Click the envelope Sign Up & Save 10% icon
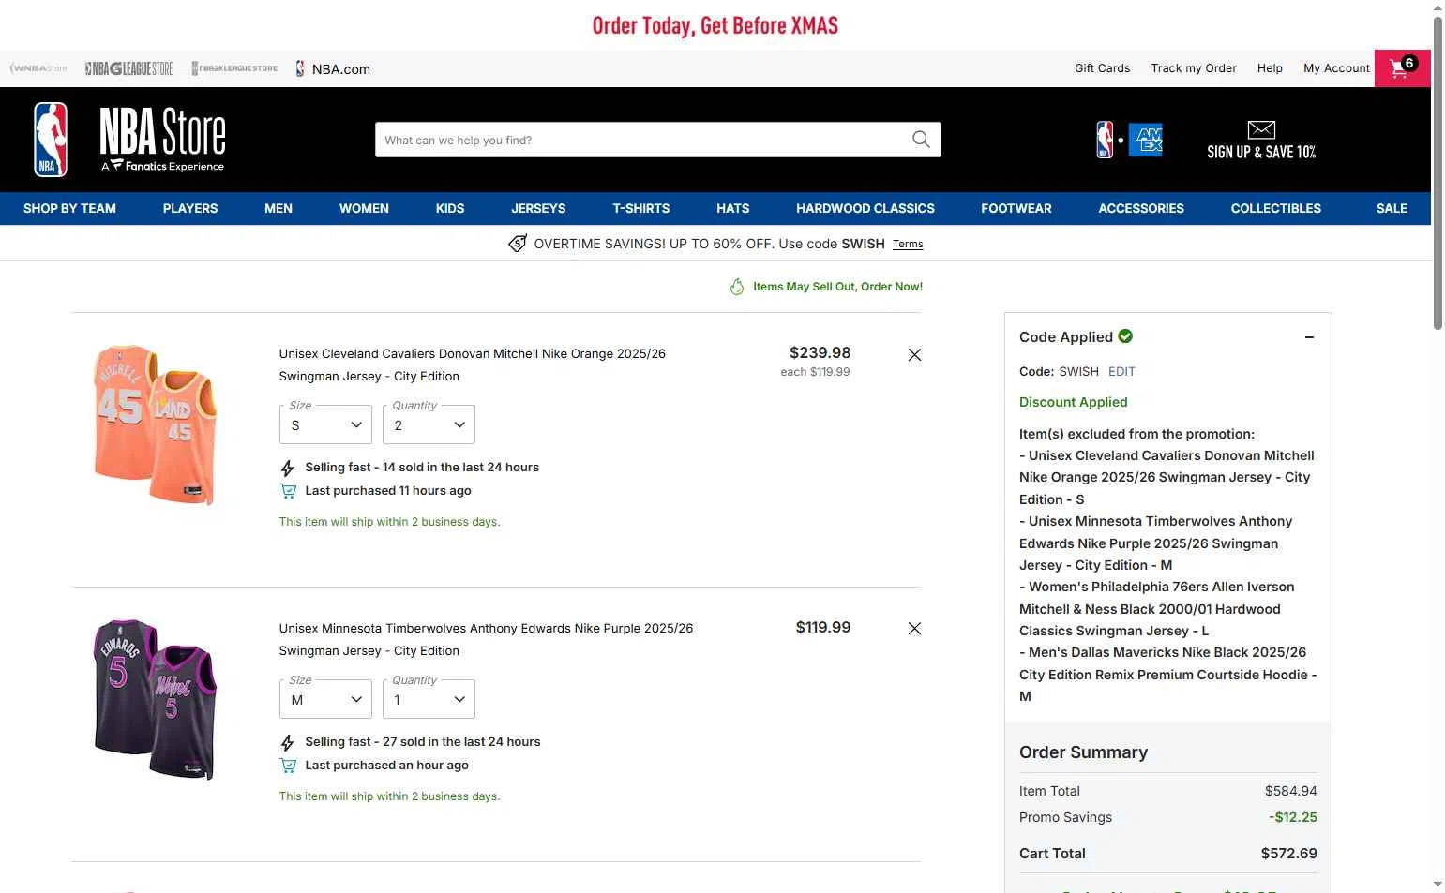The width and height of the screenshot is (1445, 893). tap(1261, 129)
